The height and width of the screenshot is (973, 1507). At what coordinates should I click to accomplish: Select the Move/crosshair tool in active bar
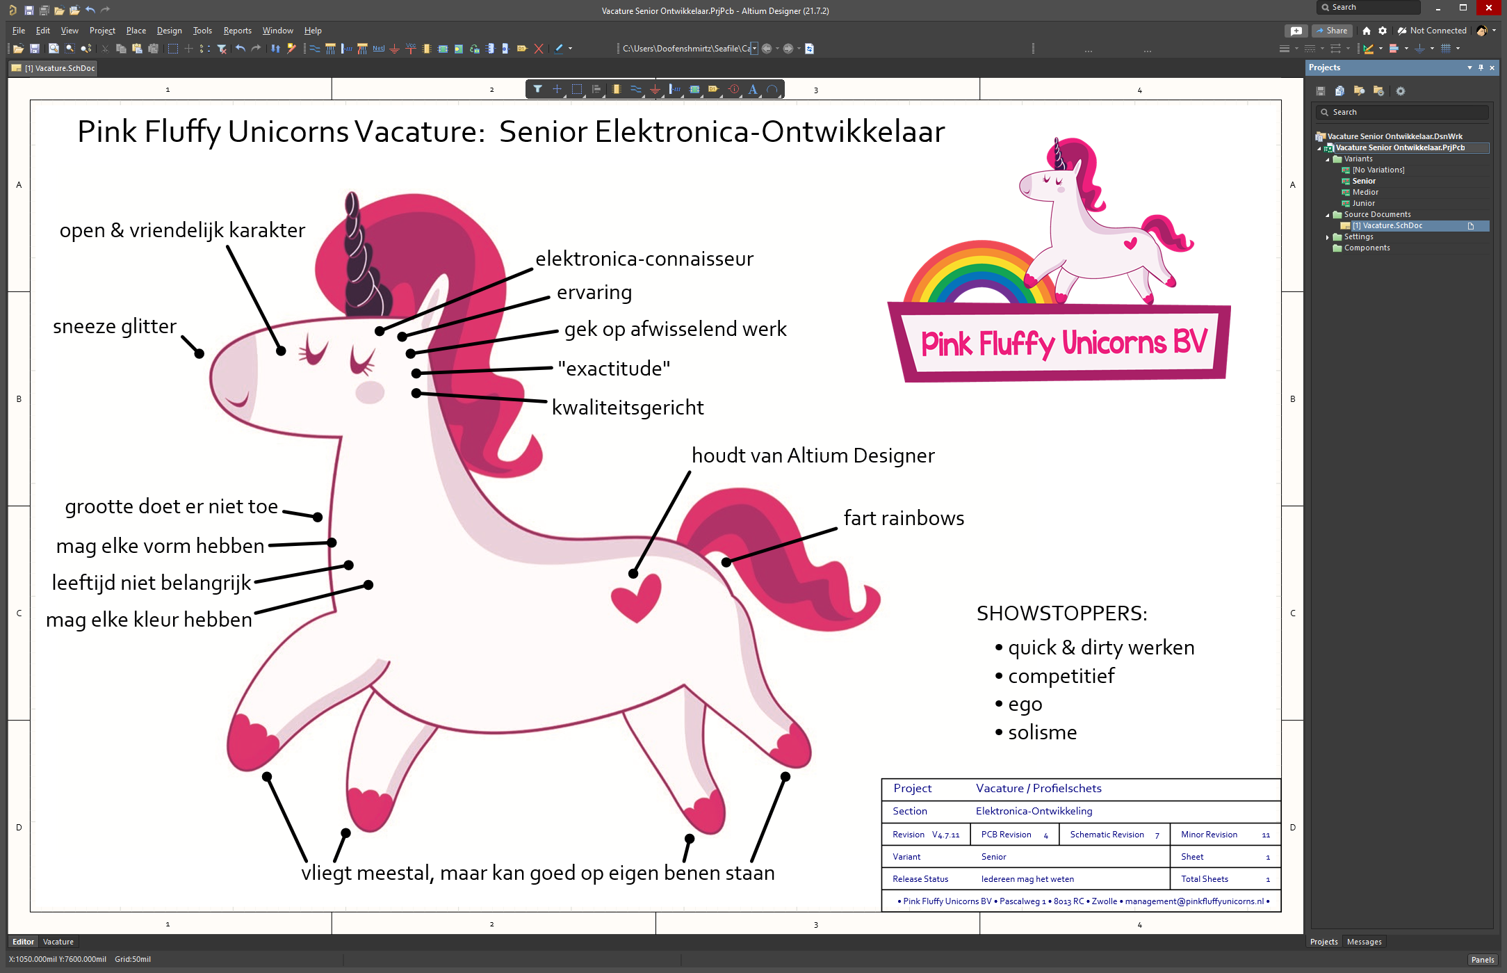[x=557, y=89]
